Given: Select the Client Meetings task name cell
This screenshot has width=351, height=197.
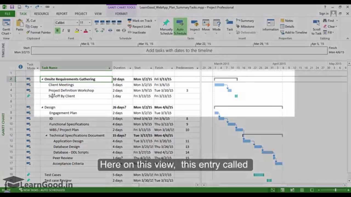Looking at the screenshot, I should click(x=76, y=85).
